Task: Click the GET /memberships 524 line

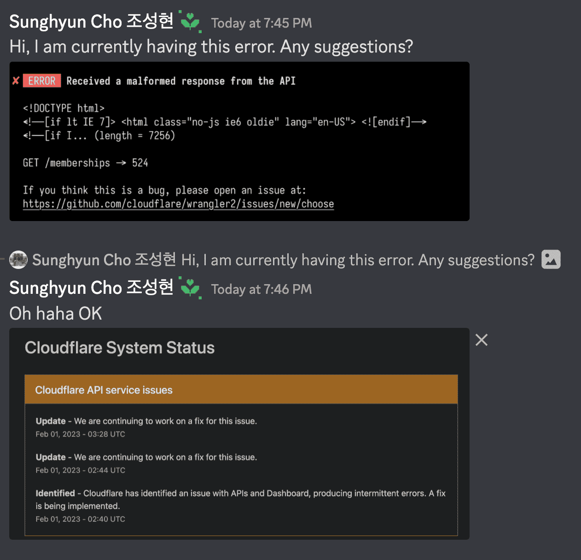Action: 86,163
